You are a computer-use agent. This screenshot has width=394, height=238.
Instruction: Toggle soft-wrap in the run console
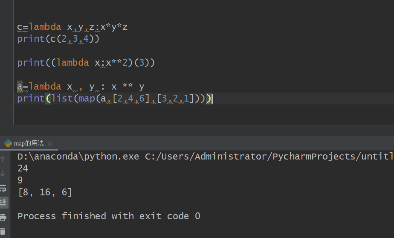[x=3, y=188]
